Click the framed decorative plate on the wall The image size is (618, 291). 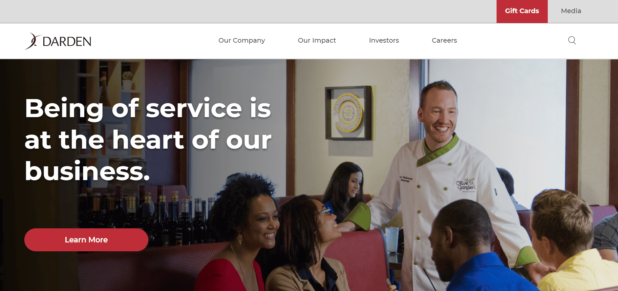(x=349, y=113)
